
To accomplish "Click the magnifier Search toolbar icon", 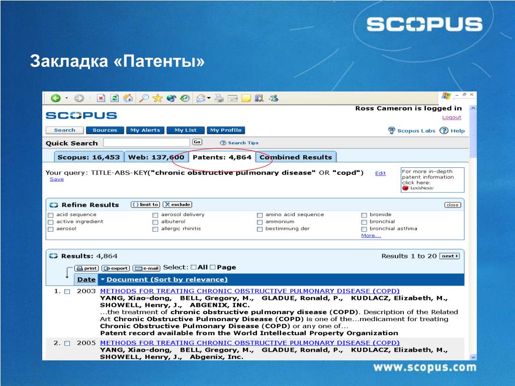I will pos(144,98).
